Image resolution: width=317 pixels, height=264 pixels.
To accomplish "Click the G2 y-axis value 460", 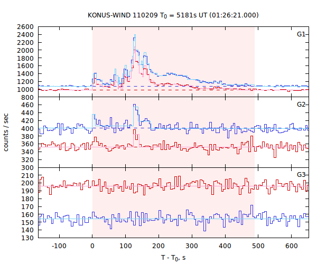I will 27,105.
